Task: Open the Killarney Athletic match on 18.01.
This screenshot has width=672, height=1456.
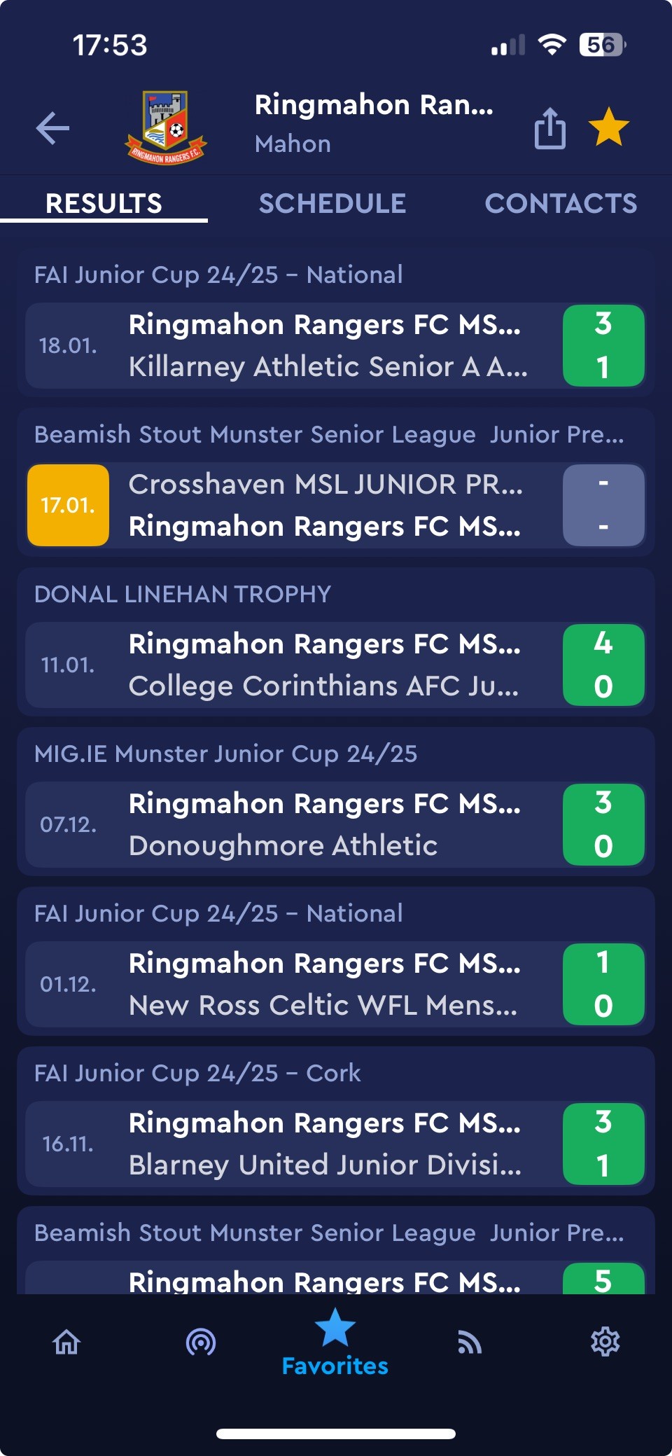Action: pyautogui.click(x=336, y=345)
